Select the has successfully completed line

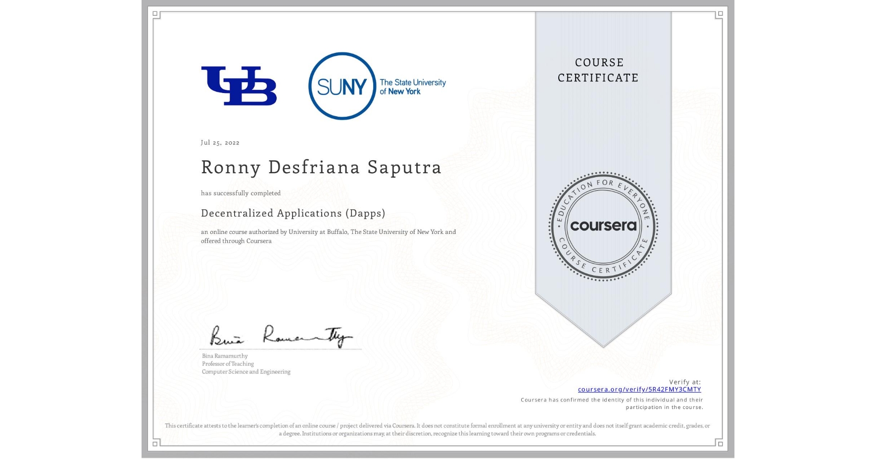(241, 193)
